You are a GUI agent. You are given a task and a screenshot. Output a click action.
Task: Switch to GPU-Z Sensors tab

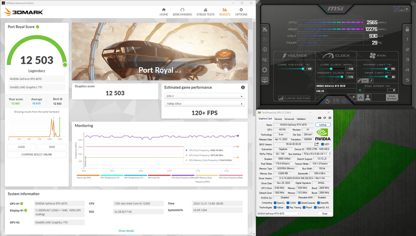(x=278, y=119)
